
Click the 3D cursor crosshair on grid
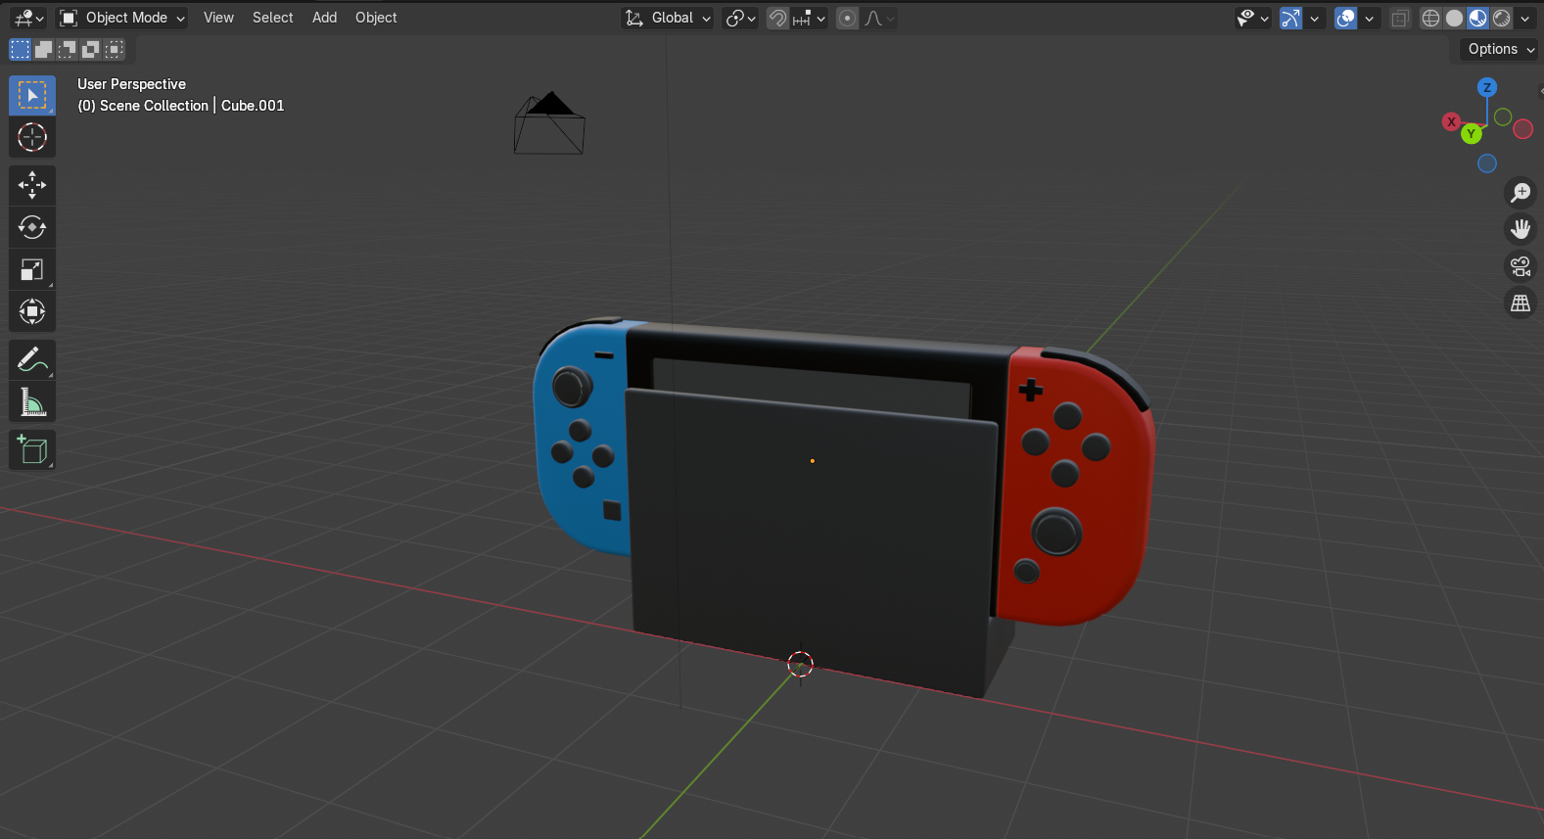coord(800,665)
